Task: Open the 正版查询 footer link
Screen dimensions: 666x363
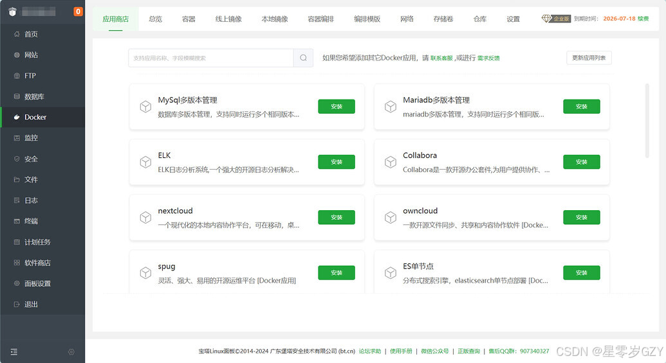Action: [469, 351]
